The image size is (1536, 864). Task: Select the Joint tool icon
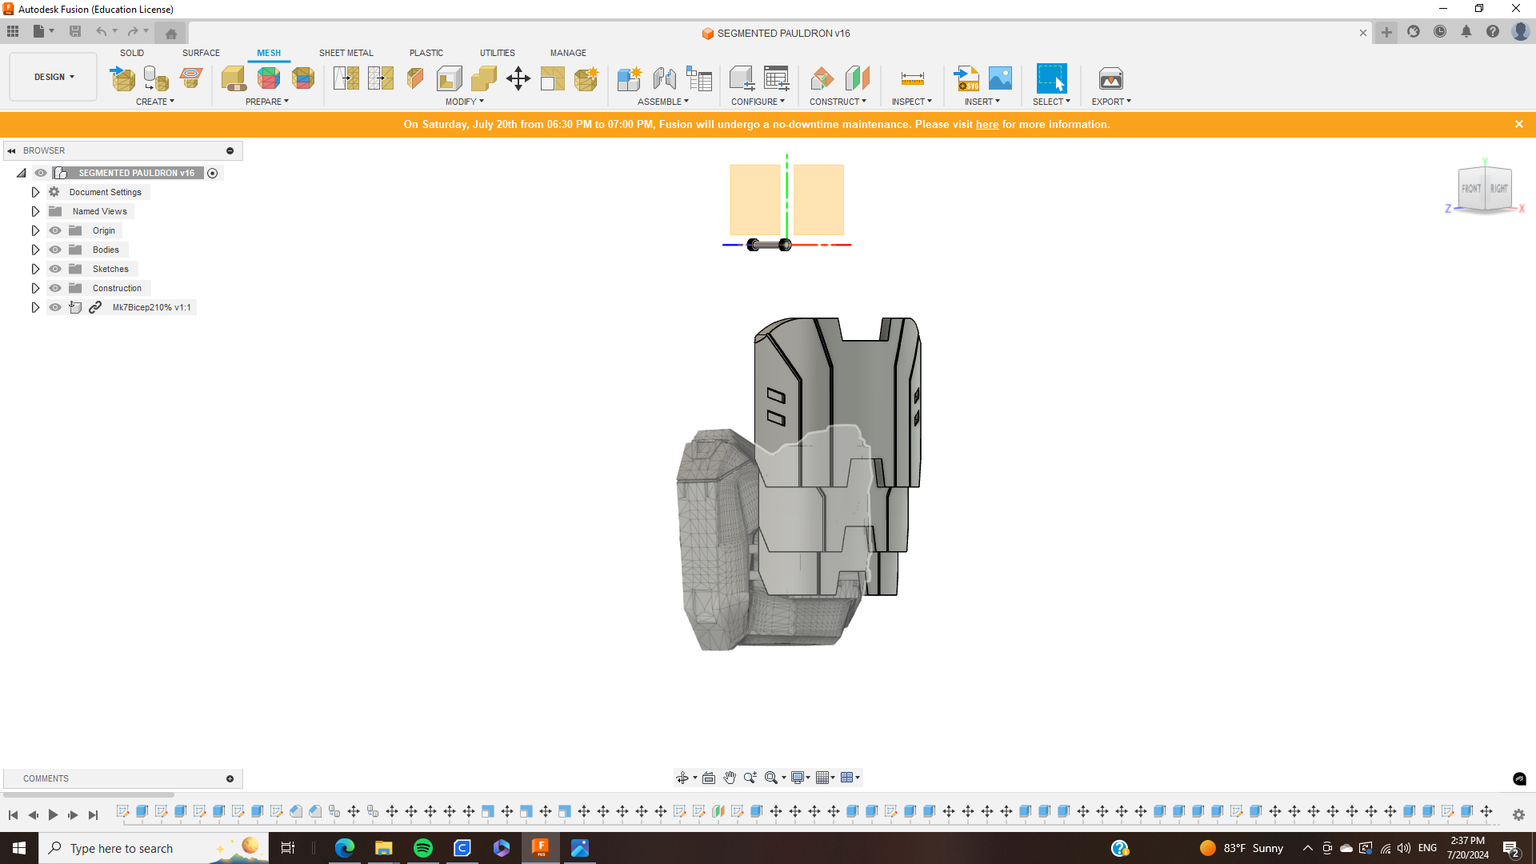tap(664, 78)
